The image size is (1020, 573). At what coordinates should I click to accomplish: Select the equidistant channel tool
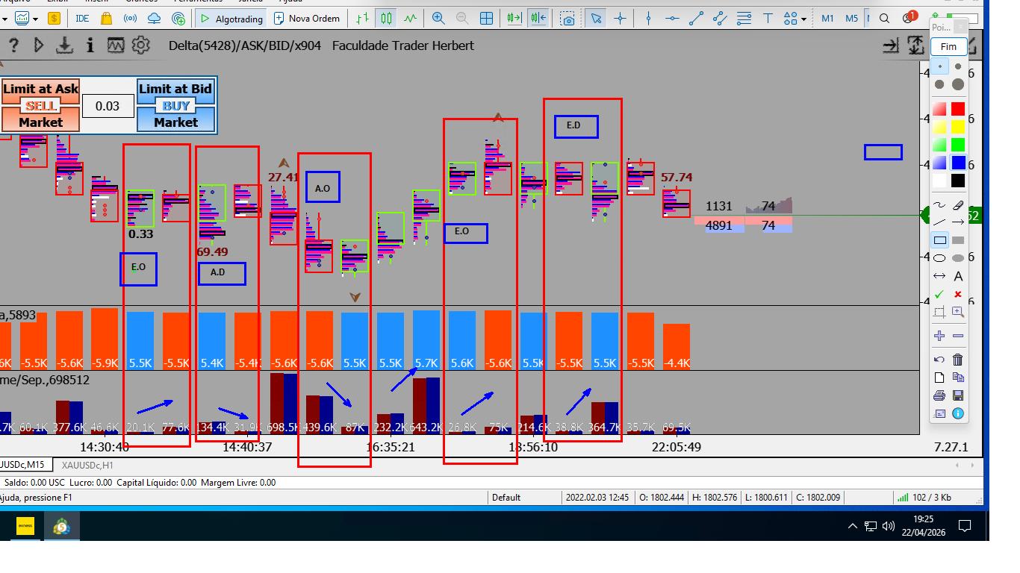tap(720, 19)
